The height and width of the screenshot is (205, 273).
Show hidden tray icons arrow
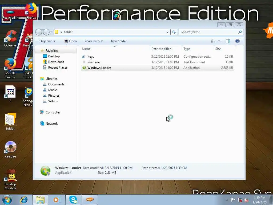pos(227,200)
